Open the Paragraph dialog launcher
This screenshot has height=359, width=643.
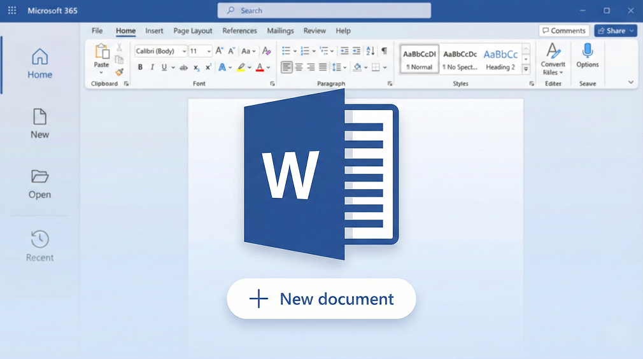390,83
